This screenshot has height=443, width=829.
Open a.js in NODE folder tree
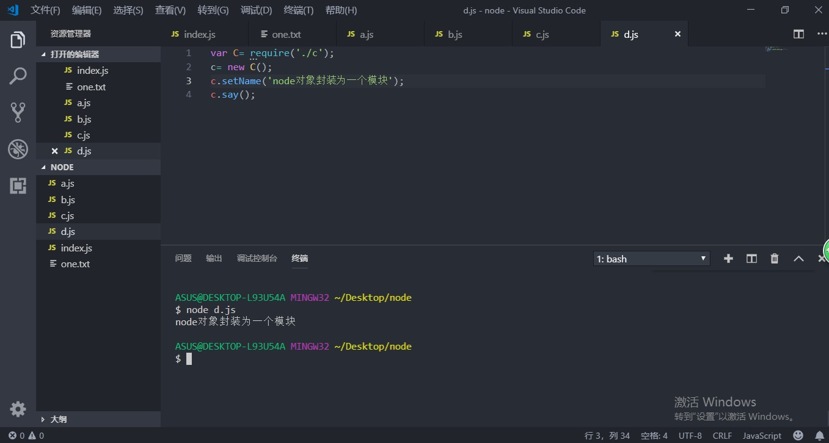[98, 184]
